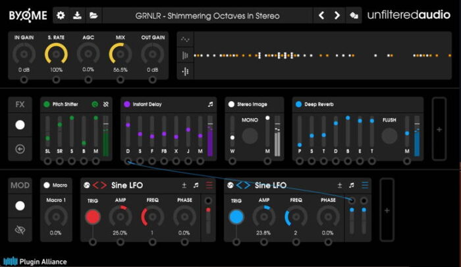Viewport: 461px width, 267px height.
Task: Click the randomize dice icon
Action: [354, 15]
